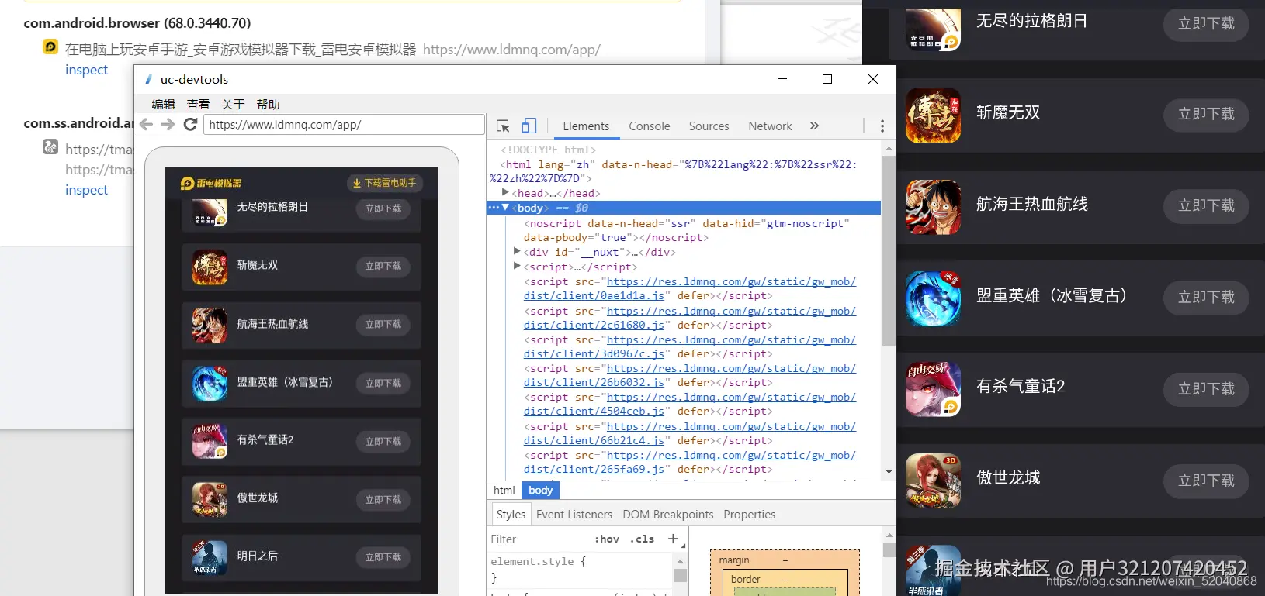
Task: Click the com.ss.android page favicon
Action: pyautogui.click(x=50, y=146)
